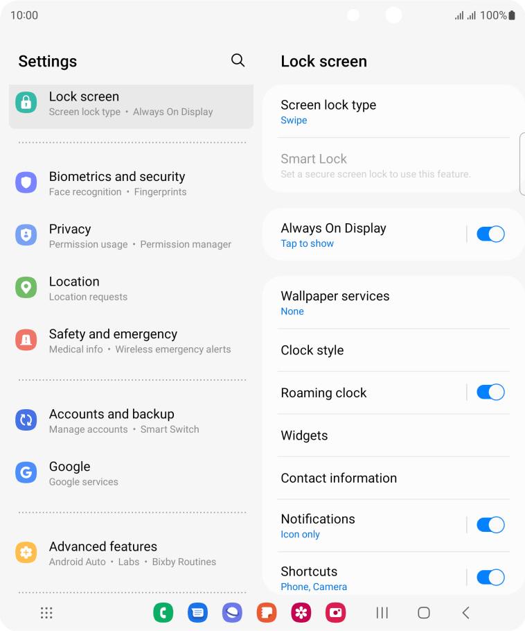Disable the Roaming clock switch
Viewport: 525px width, 631px height.
(x=490, y=392)
